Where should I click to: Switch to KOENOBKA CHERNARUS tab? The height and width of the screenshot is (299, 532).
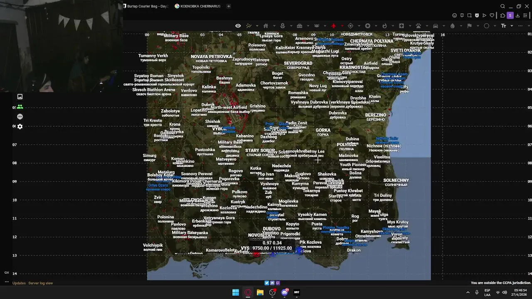click(198, 6)
